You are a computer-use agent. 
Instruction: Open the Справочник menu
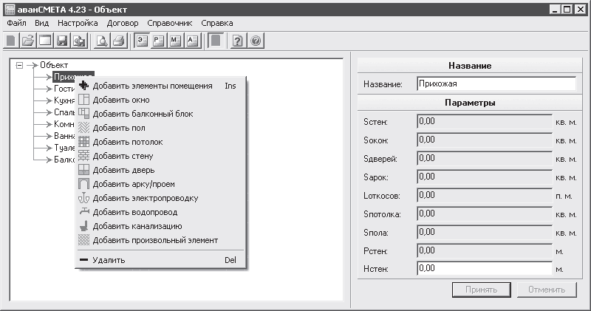click(x=169, y=23)
